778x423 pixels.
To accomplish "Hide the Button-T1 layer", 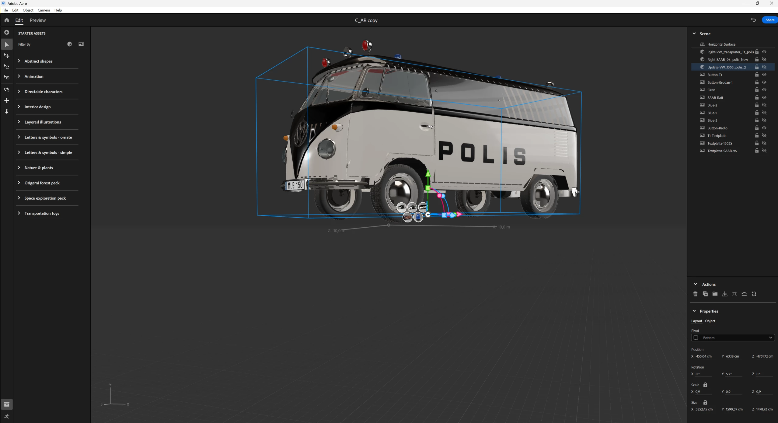I will coord(764,75).
